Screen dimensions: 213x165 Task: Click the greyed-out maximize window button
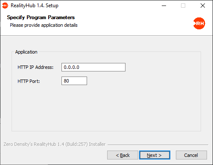[x=183, y=6]
